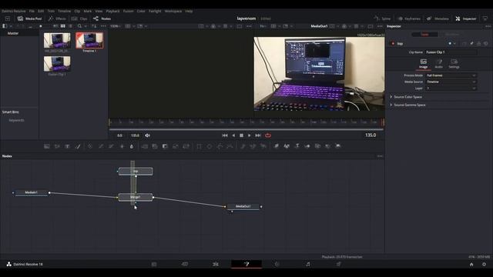Image resolution: width=493 pixels, height=277 pixels.
Task: Open Layer dropdown in Inspector
Action: click(451, 88)
